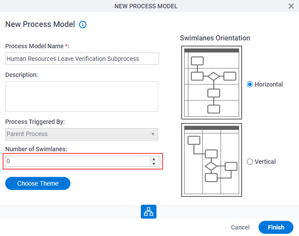Click the Finish button
The width and height of the screenshot is (299, 236).
click(276, 227)
